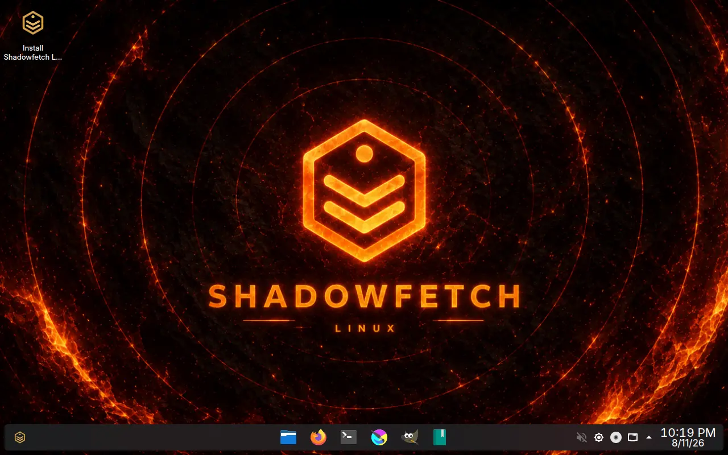Screen dimensions: 728x455
Task: Open the wired network tray icon
Action: pos(632,437)
